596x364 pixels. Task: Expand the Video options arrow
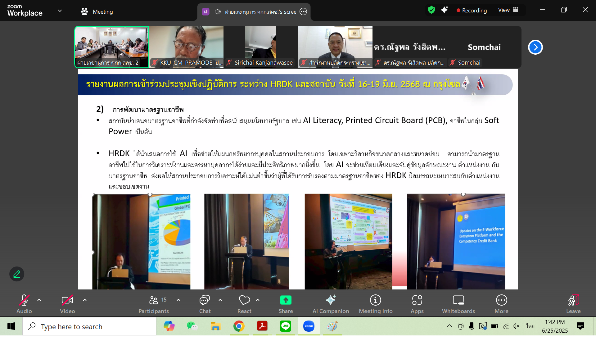point(85,300)
